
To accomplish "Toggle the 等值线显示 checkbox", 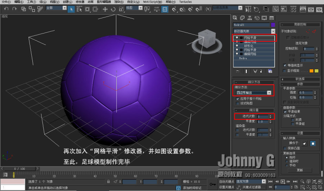I will tap(285, 65).
